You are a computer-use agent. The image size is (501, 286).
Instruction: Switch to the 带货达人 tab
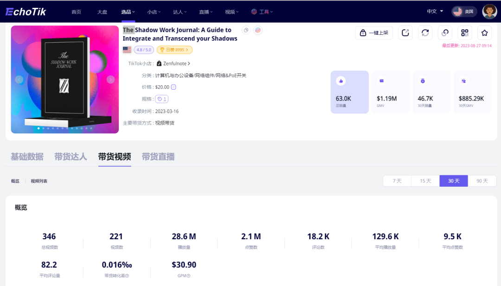click(71, 157)
